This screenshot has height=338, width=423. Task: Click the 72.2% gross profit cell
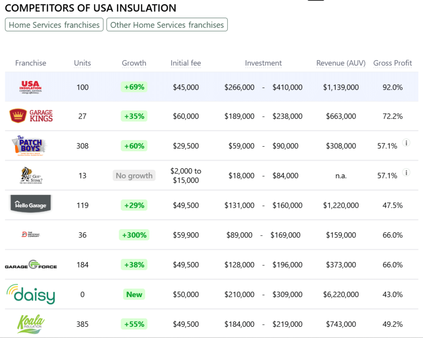point(392,116)
